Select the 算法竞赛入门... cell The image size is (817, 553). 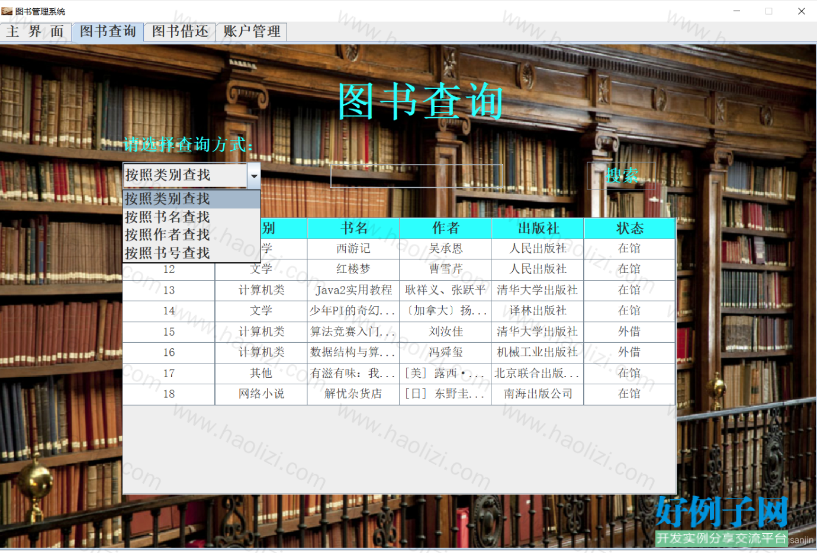coord(353,332)
